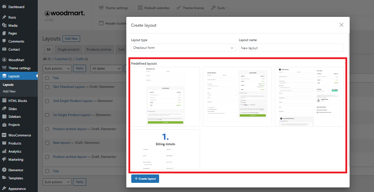Viewport: 374px width, 192px height.
Task: Check the select-all checkbox in table footer
Action: pyautogui.click(x=47, y=171)
